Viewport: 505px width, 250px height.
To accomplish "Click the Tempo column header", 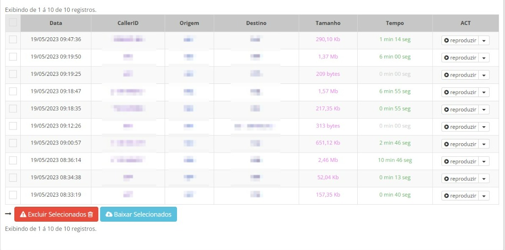I will [x=395, y=23].
